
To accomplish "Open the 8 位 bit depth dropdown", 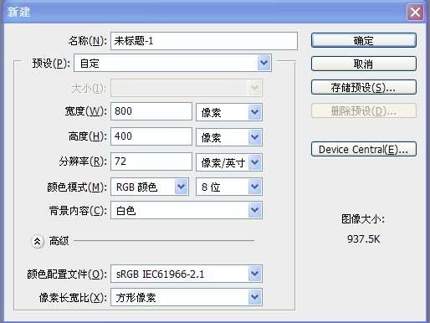I will [x=229, y=187].
